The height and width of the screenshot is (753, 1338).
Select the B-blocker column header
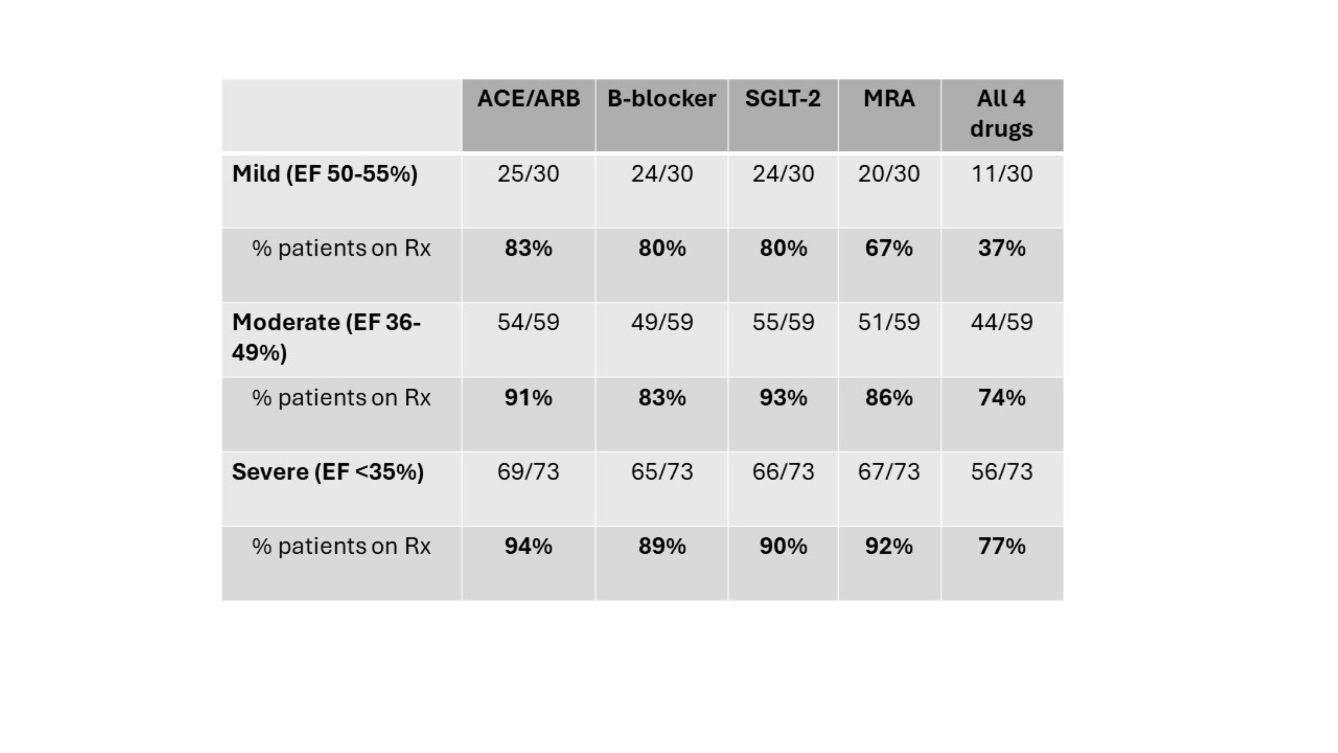[x=661, y=99]
